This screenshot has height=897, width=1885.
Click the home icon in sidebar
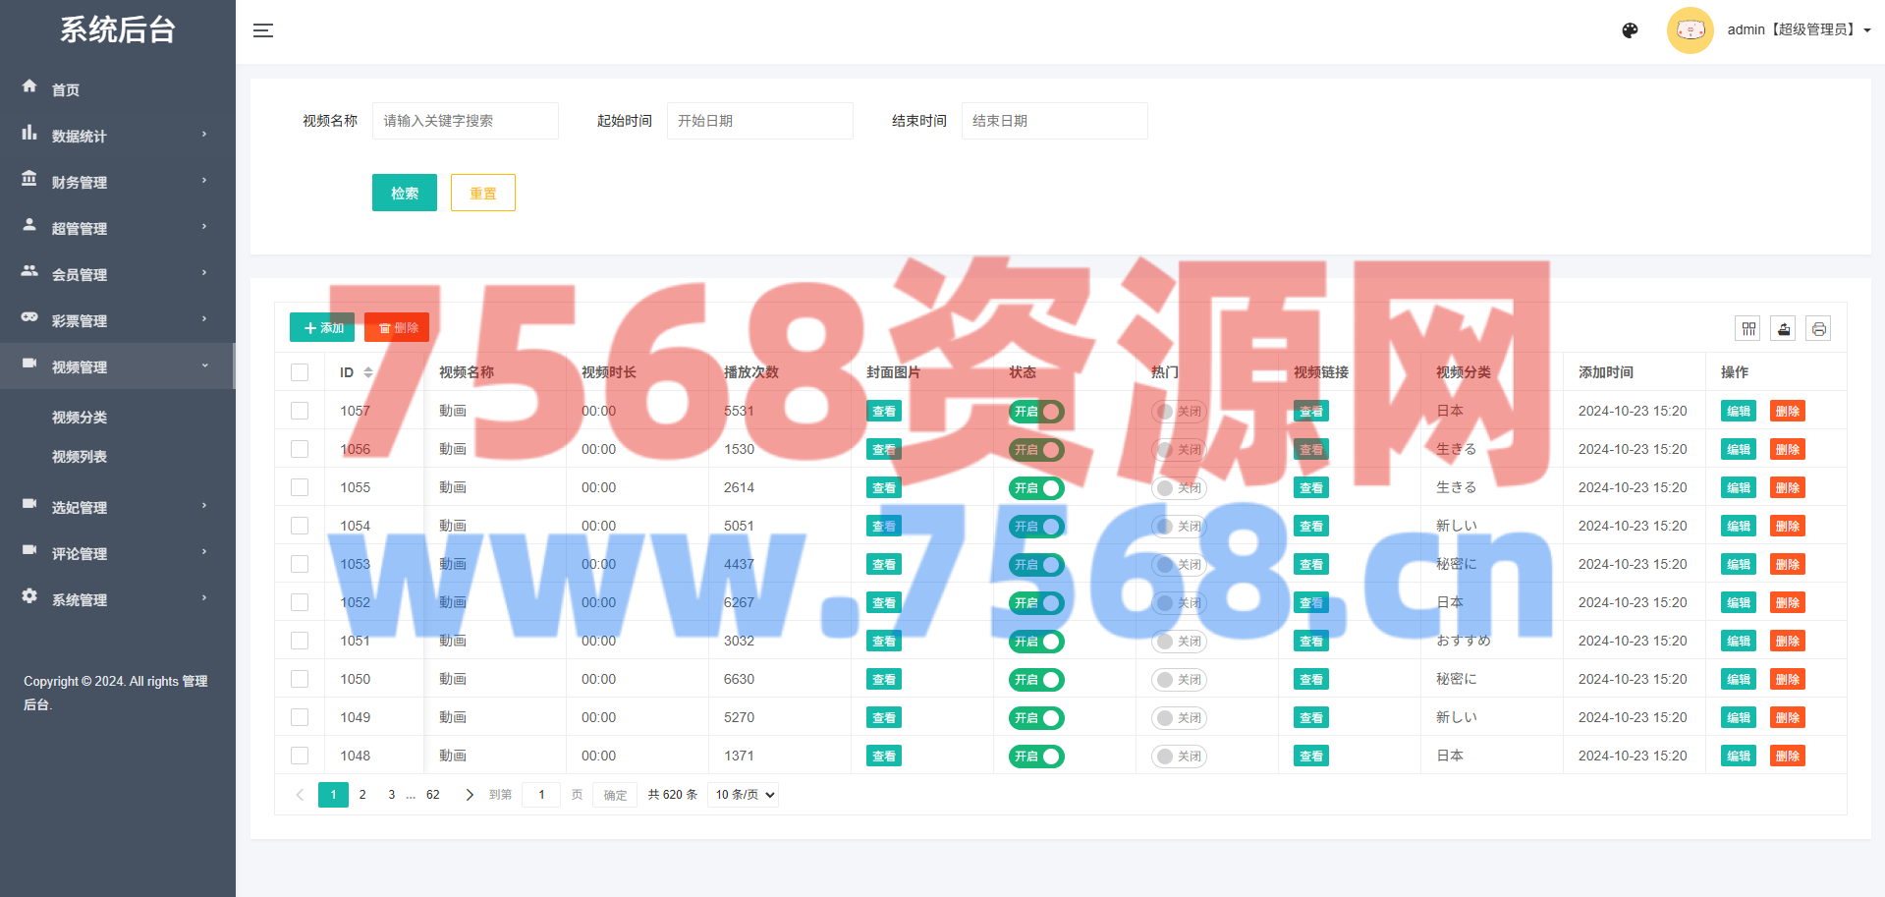coord(29,87)
